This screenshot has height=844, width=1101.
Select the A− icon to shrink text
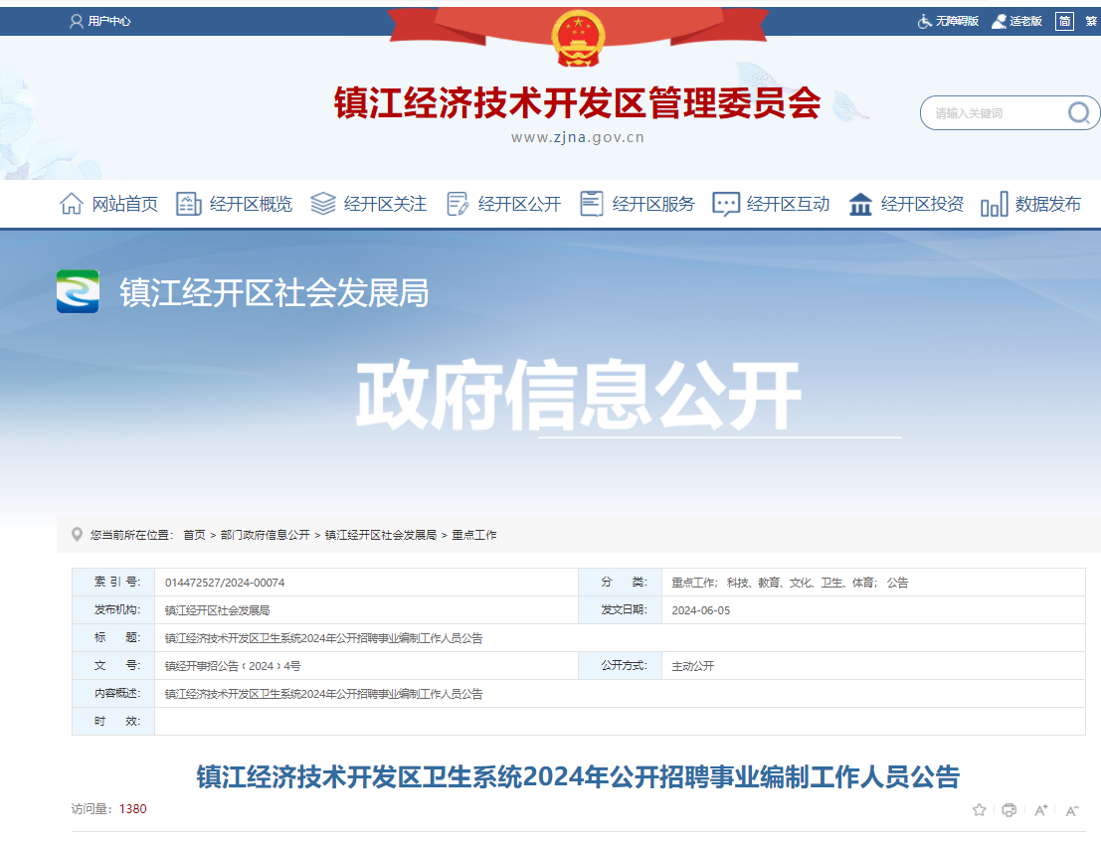tap(1070, 810)
